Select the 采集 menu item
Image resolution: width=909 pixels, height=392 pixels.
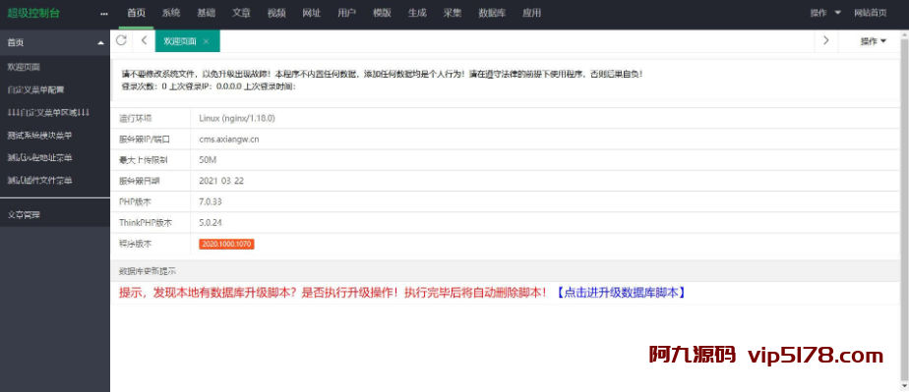[453, 14]
